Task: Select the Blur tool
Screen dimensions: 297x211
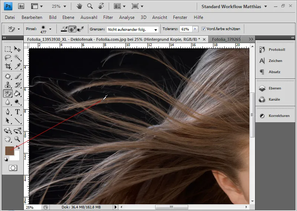Action: [8, 102]
